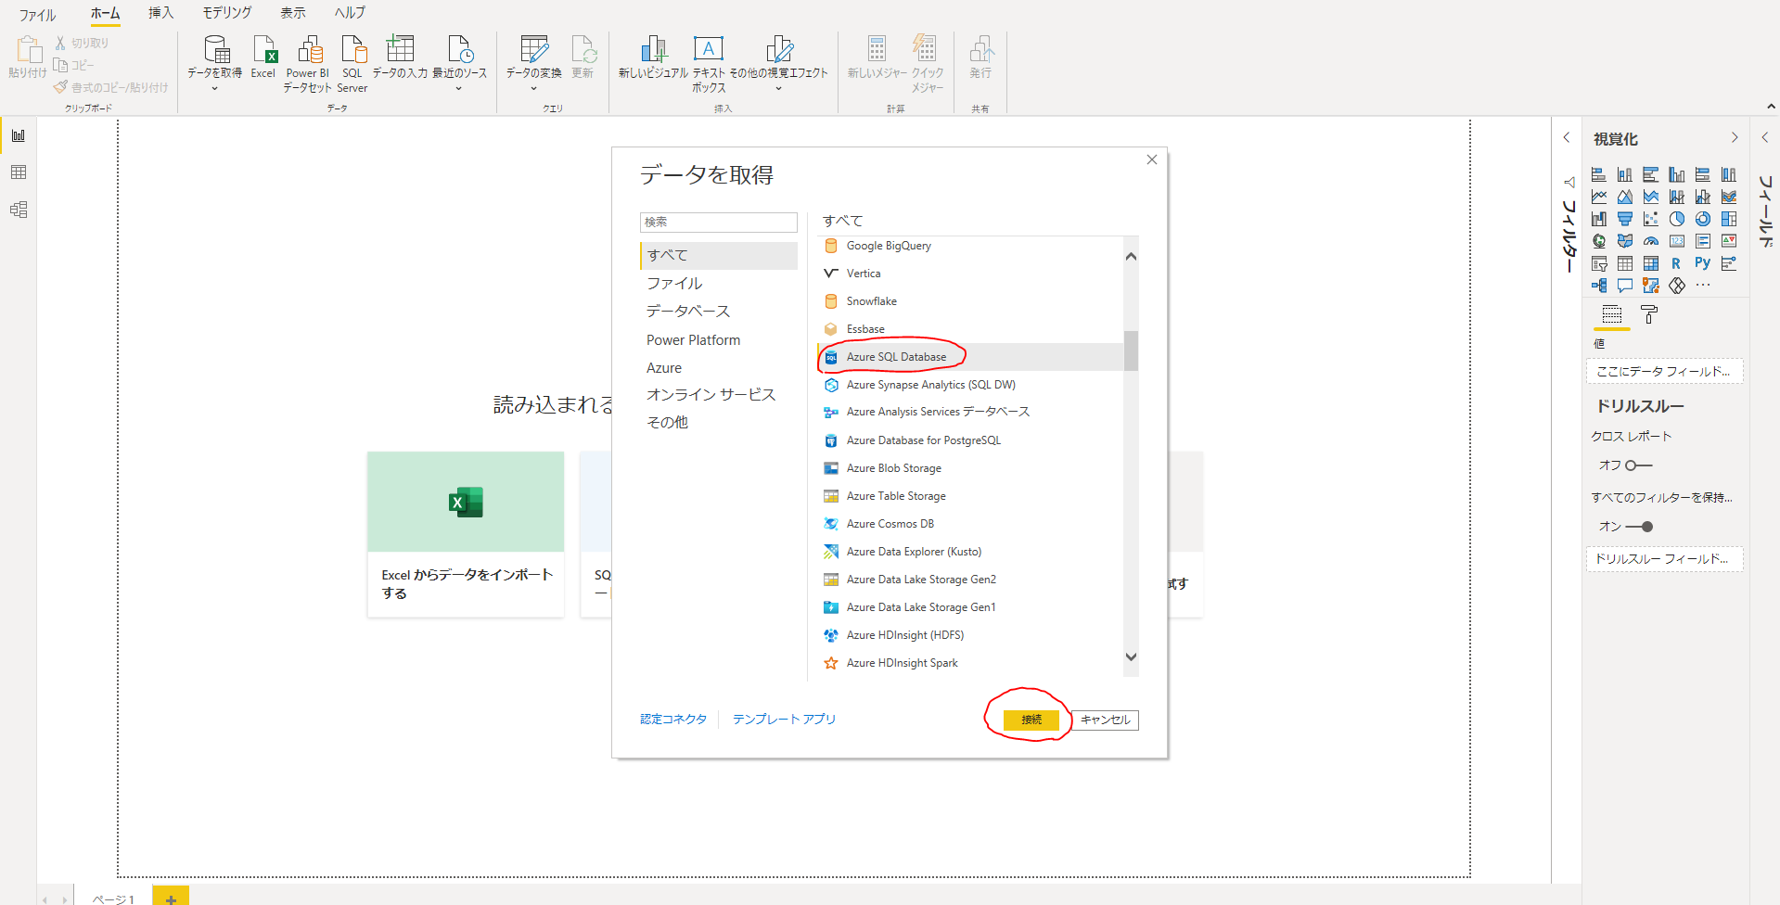The height and width of the screenshot is (905, 1780).
Task: Click the SQL Server ribbon button
Action: tap(352, 63)
